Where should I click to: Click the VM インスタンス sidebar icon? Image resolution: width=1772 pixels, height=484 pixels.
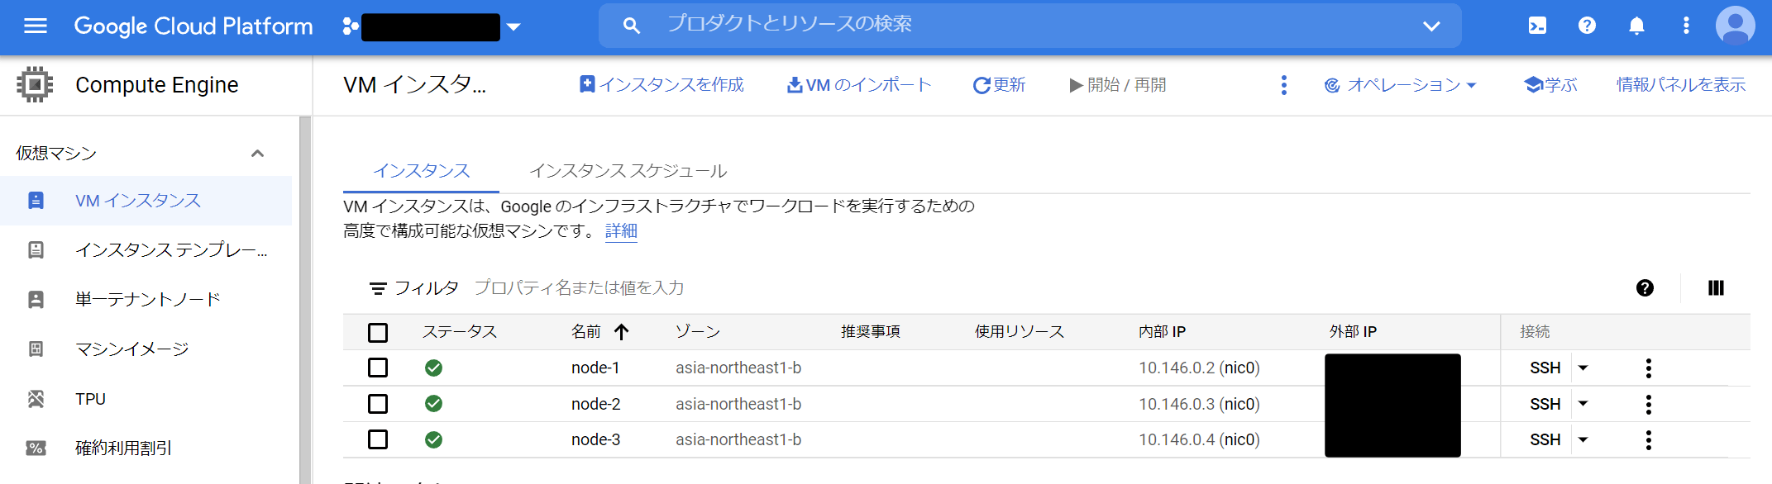point(36,201)
